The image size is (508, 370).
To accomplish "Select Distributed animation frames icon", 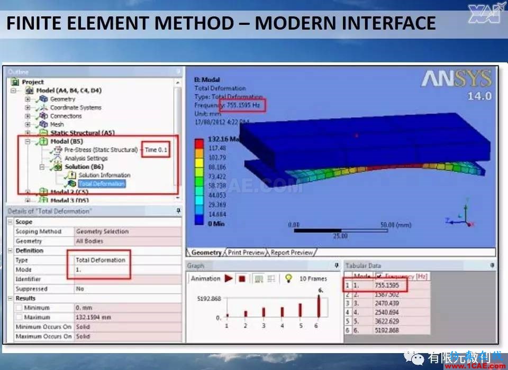I will pyautogui.click(x=259, y=279).
